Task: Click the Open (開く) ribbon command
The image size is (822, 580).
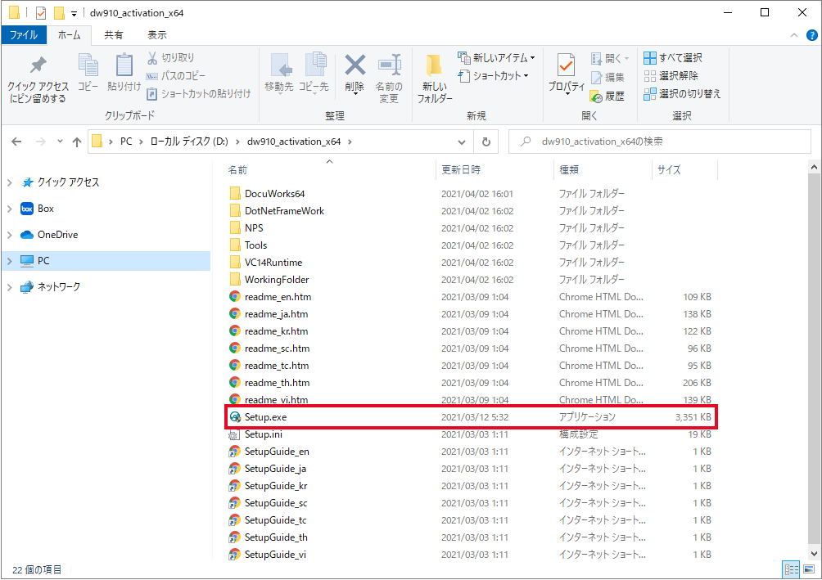Action: pyautogui.click(x=610, y=58)
